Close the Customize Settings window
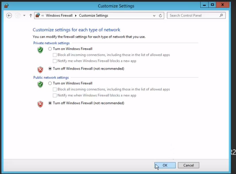 point(222,5)
